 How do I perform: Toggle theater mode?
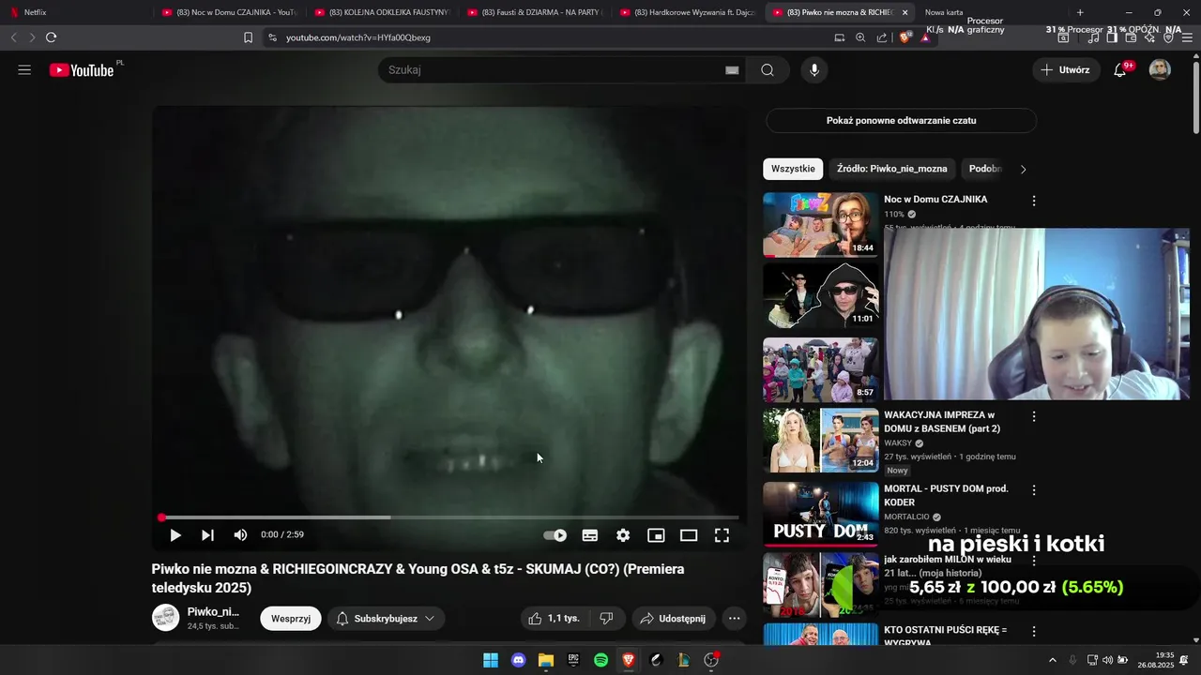[689, 535]
